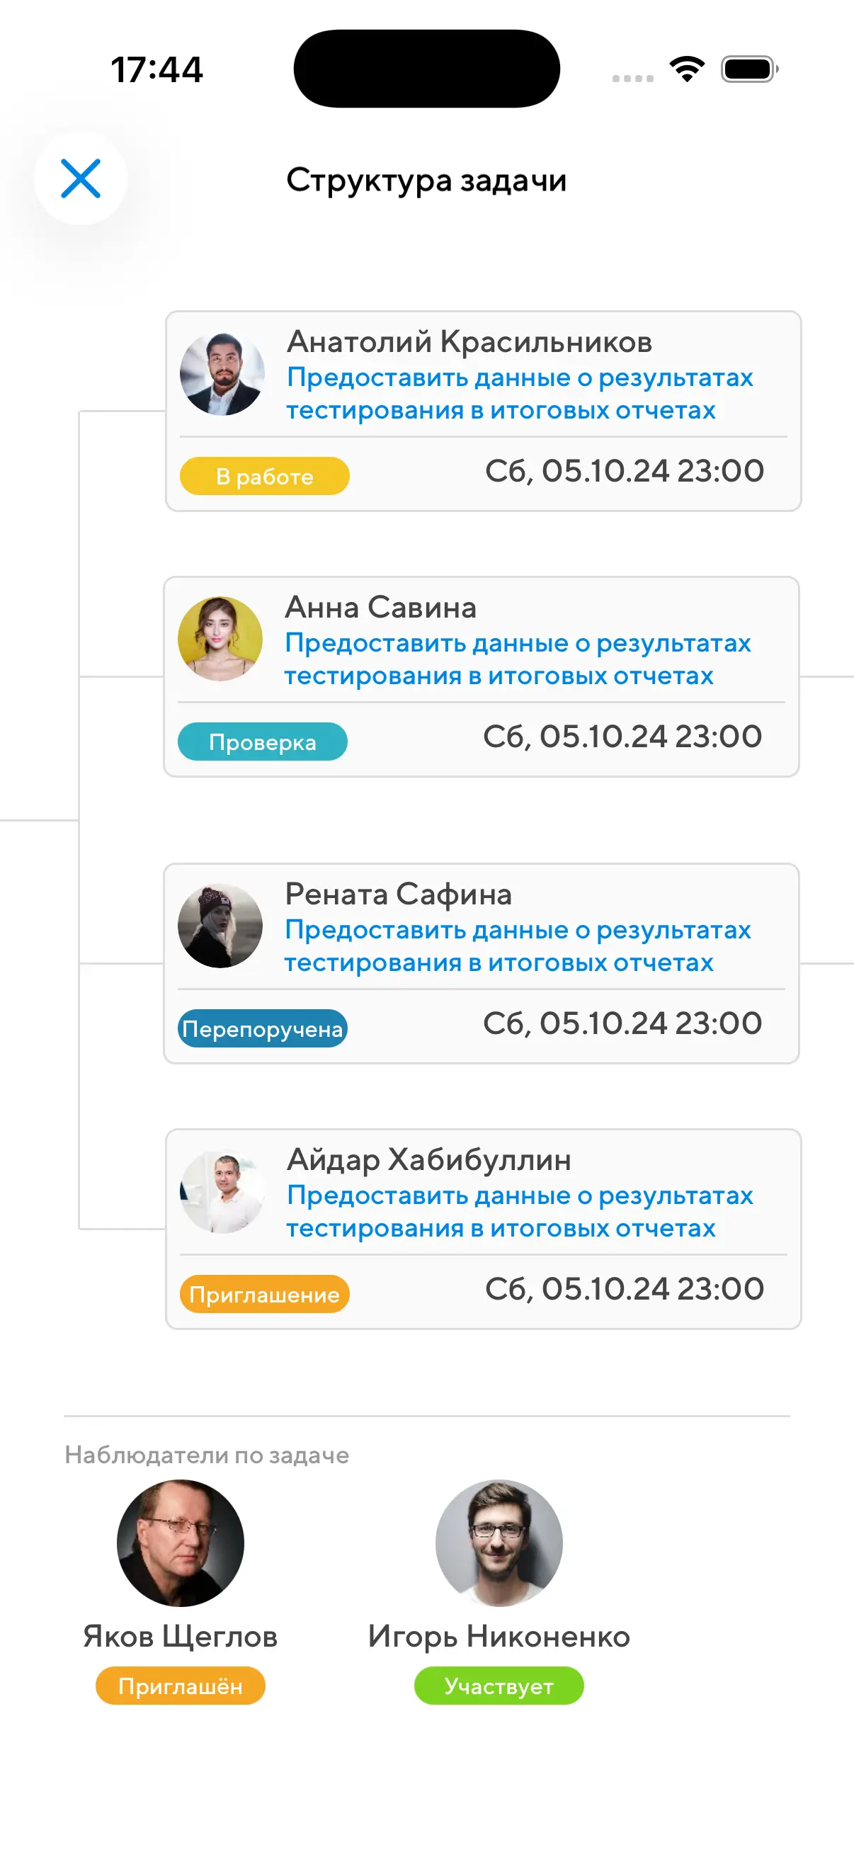Open task link in Рената Сафина's card
Image resolution: width=854 pixels, height=1857 pixels.
click(x=518, y=945)
